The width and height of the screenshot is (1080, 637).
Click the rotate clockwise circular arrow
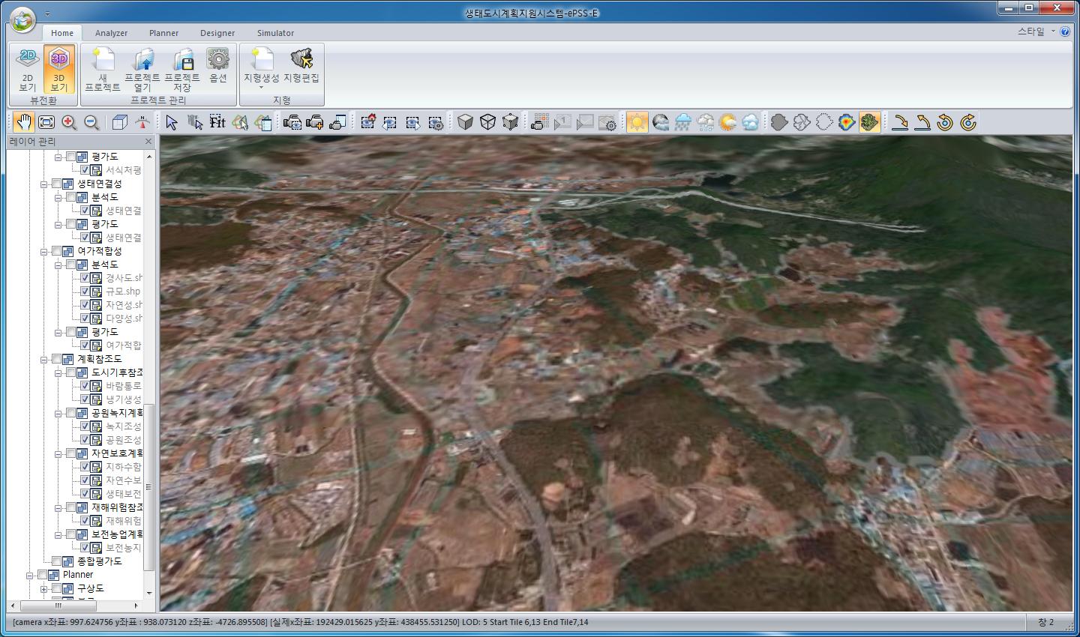click(x=967, y=122)
